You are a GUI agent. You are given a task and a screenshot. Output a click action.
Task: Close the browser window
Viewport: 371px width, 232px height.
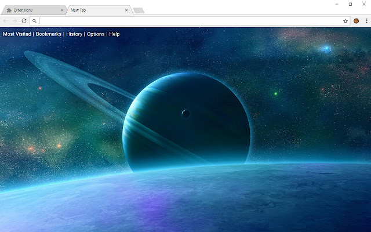364,4
